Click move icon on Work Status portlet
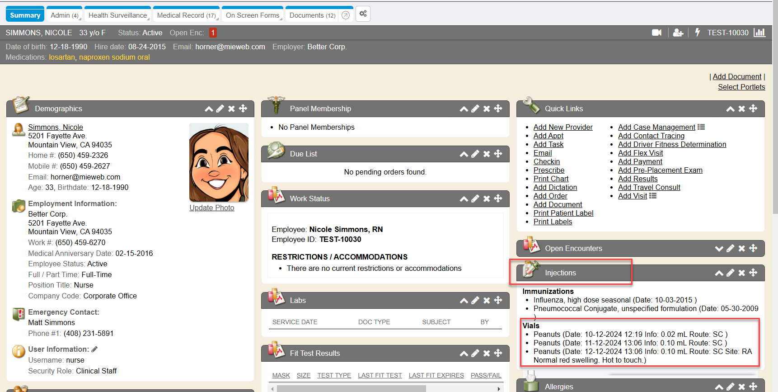778x392 pixels. (498, 198)
